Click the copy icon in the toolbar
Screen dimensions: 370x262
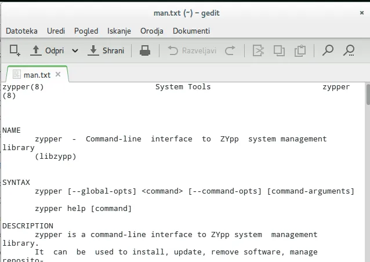point(280,50)
